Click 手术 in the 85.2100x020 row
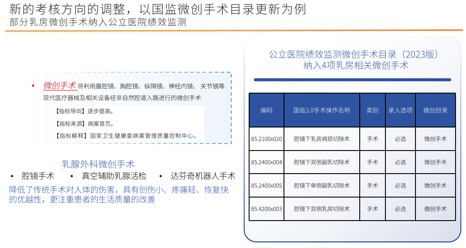The width and height of the screenshot is (466, 248). 372,139
